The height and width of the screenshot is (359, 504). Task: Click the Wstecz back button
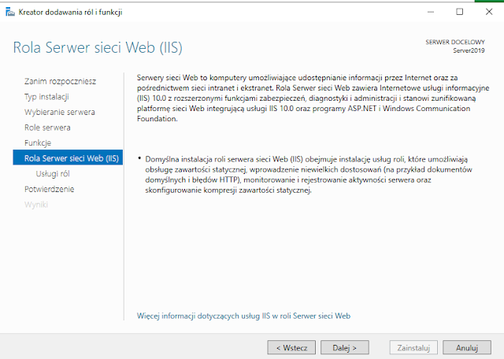(291, 348)
